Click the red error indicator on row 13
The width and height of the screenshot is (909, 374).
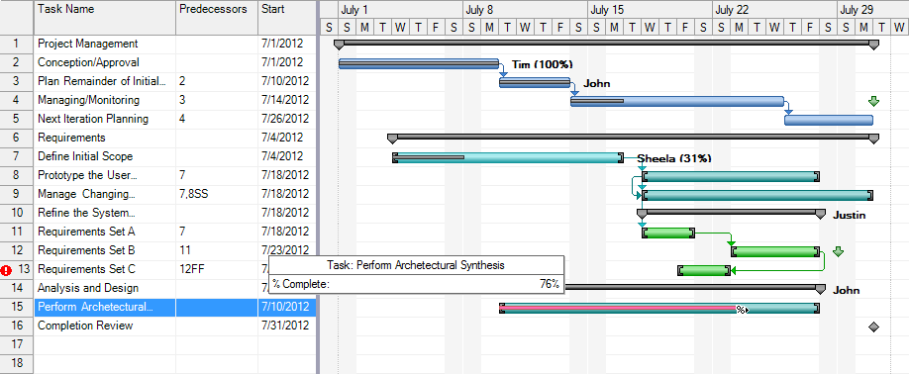click(6, 270)
